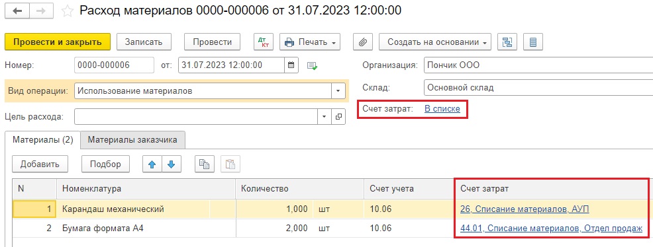Select шт unit in Карандаш механический row
This screenshot has width=653, height=247.
pos(338,209)
